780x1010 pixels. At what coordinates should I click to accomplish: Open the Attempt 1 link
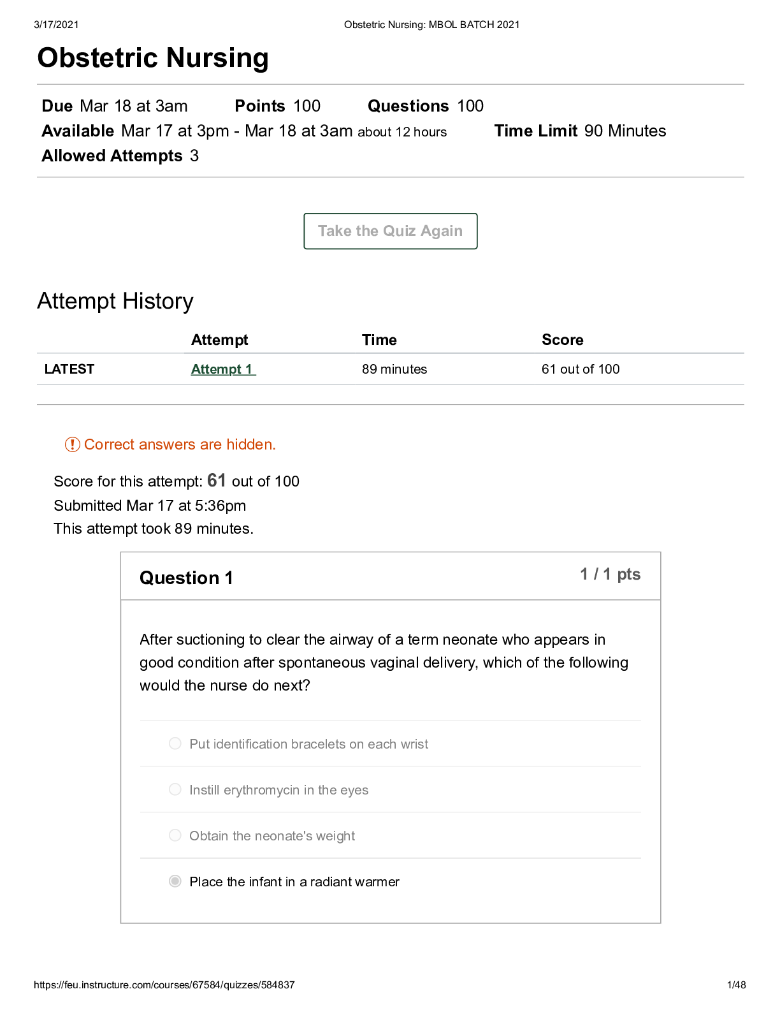tap(223, 369)
